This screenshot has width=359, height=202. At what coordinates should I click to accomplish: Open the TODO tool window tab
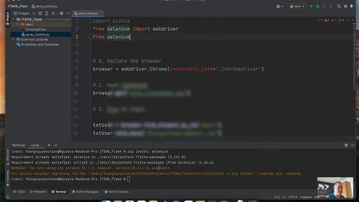coord(19,192)
